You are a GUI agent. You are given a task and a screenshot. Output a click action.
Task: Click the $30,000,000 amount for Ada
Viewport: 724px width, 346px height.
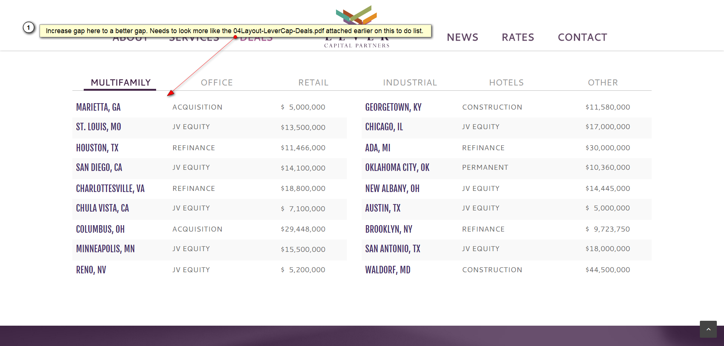608,148
